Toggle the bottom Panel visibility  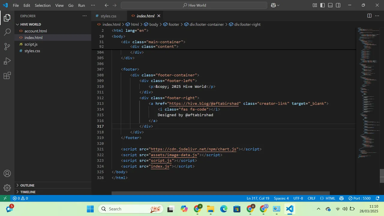330,5
